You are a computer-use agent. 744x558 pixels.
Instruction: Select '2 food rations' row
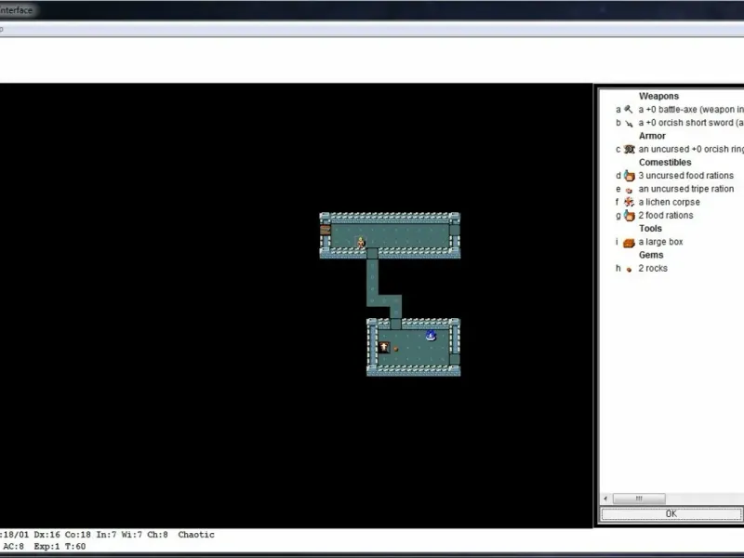pyautogui.click(x=655, y=216)
